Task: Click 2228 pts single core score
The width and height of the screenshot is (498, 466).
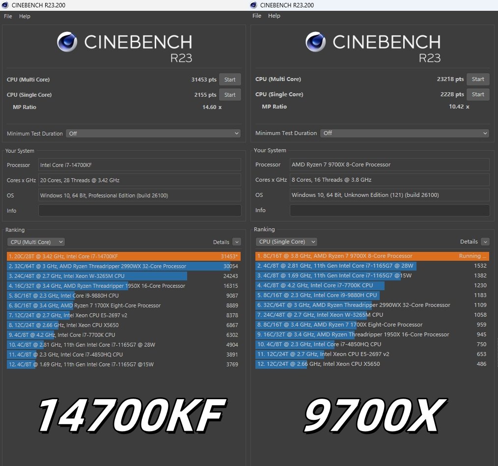Action: (x=452, y=94)
